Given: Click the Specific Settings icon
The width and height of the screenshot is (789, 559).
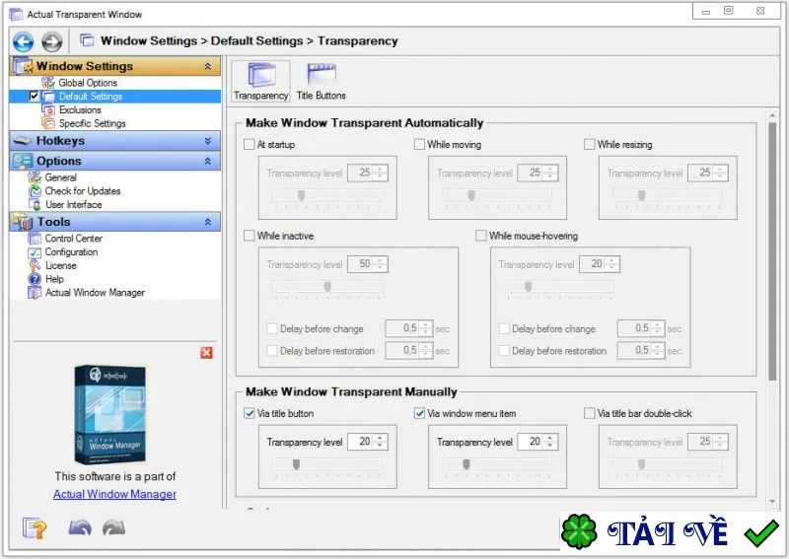Looking at the screenshot, I should pos(47,123).
